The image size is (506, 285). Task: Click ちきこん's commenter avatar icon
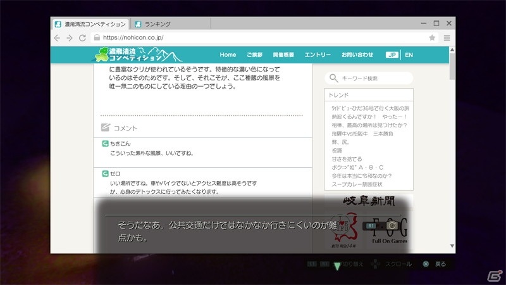[x=105, y=144]
